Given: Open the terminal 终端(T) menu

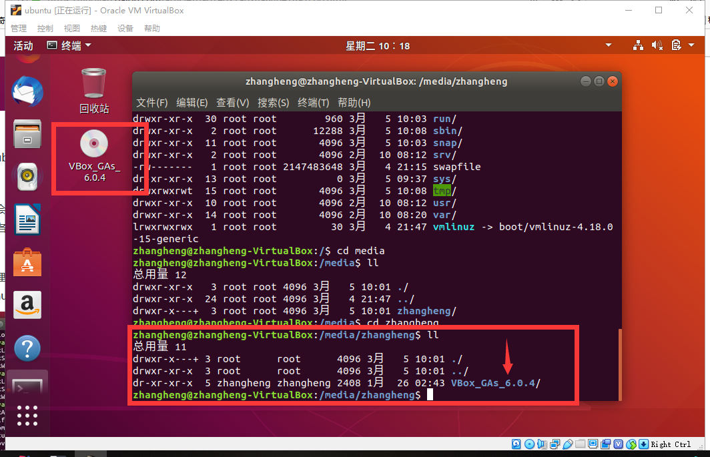Looking at the screenshot, I should [314, 103].
